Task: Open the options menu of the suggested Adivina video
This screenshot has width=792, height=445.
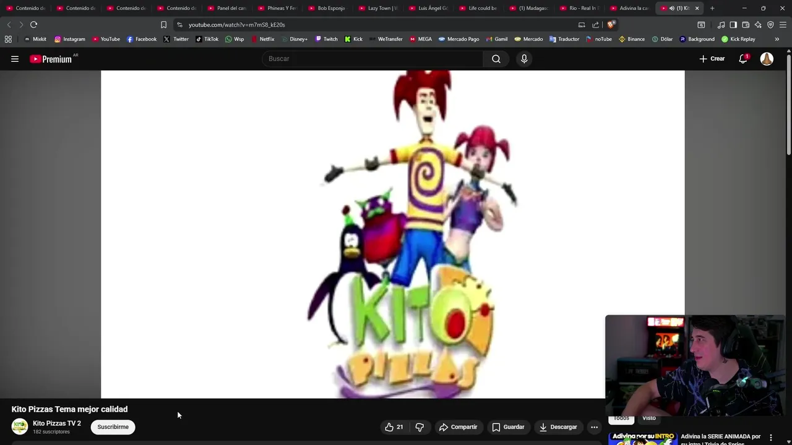Action: [x=771, y=438]
